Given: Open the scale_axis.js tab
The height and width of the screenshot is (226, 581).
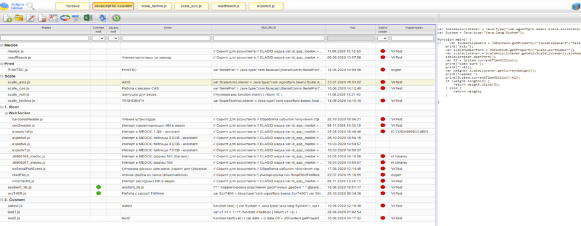Looking at the screenshot, I should click(x=191, y=6).
